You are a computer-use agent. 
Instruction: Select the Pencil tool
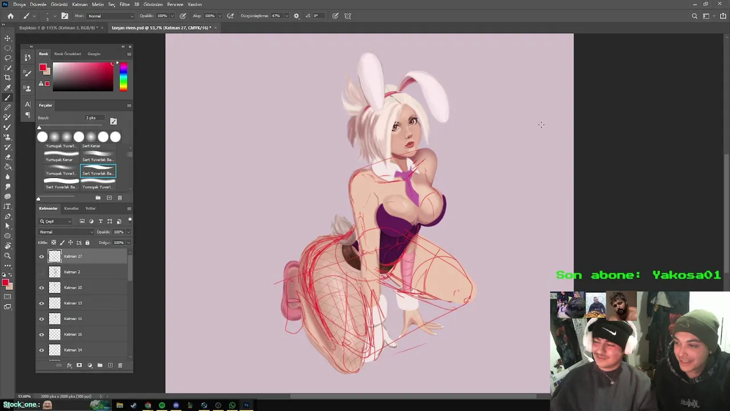(x=7, y=107)
